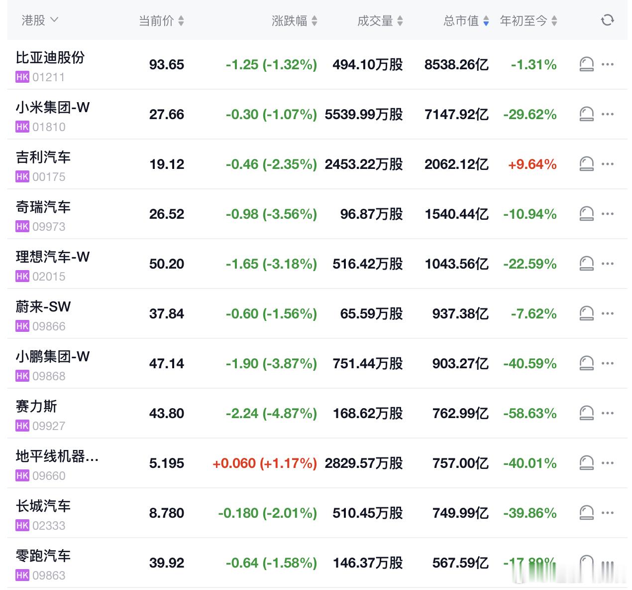Click volume 5539.99万股

pos(364,115)
